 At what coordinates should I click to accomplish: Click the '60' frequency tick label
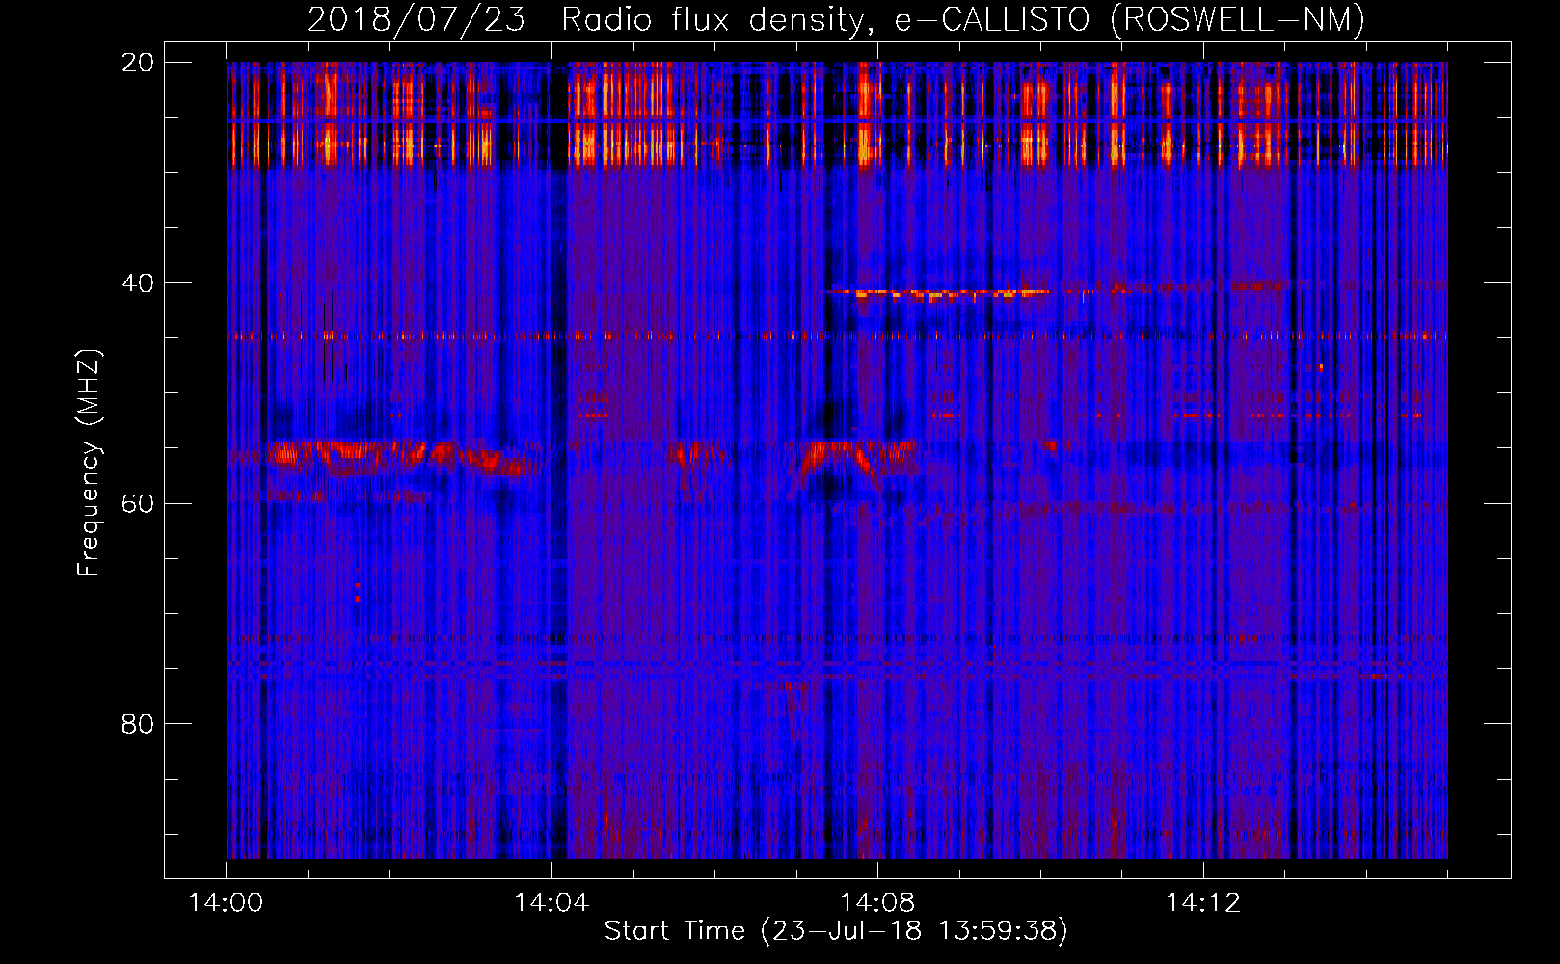pyautogui.click(x=138, y=504)
